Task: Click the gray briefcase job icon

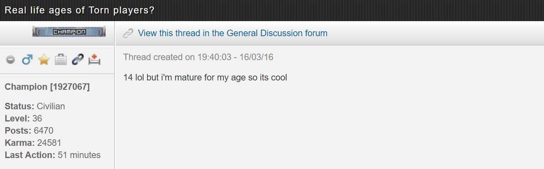Action: point(61,60)
